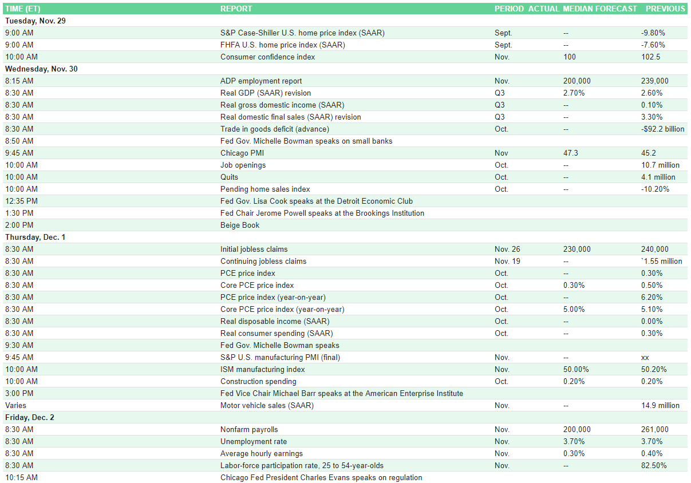Image resolution: width=691 pixels, height=483 pixels.
Task: Select previous value 102.5
Action: (651, 57)
